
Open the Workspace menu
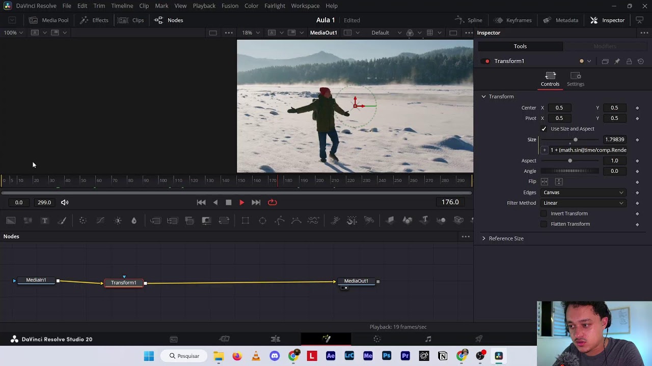pos(305,6)
